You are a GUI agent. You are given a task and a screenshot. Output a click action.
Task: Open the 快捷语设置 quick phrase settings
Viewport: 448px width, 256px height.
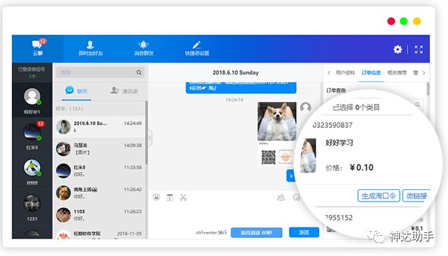(197, 48)
